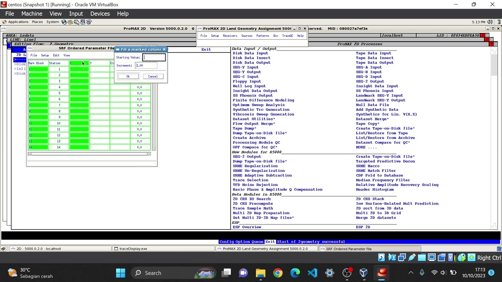Select Station cell with value 7

(x=59, y=105)
